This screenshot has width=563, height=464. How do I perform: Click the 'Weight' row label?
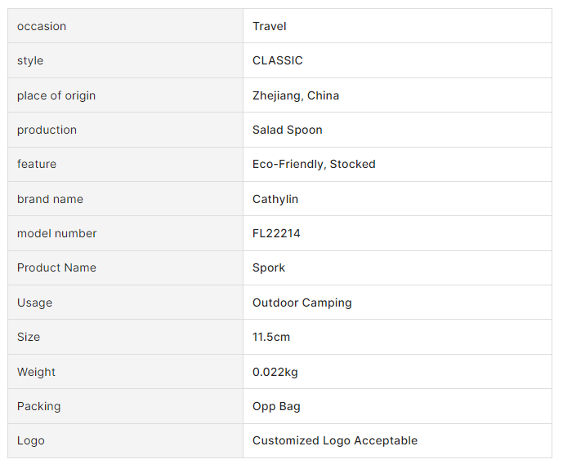tap(37, 372)
